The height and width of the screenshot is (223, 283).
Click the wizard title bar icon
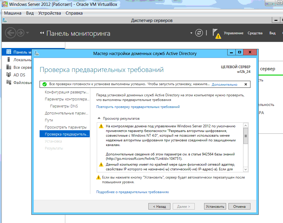click(x=37, y=53)
